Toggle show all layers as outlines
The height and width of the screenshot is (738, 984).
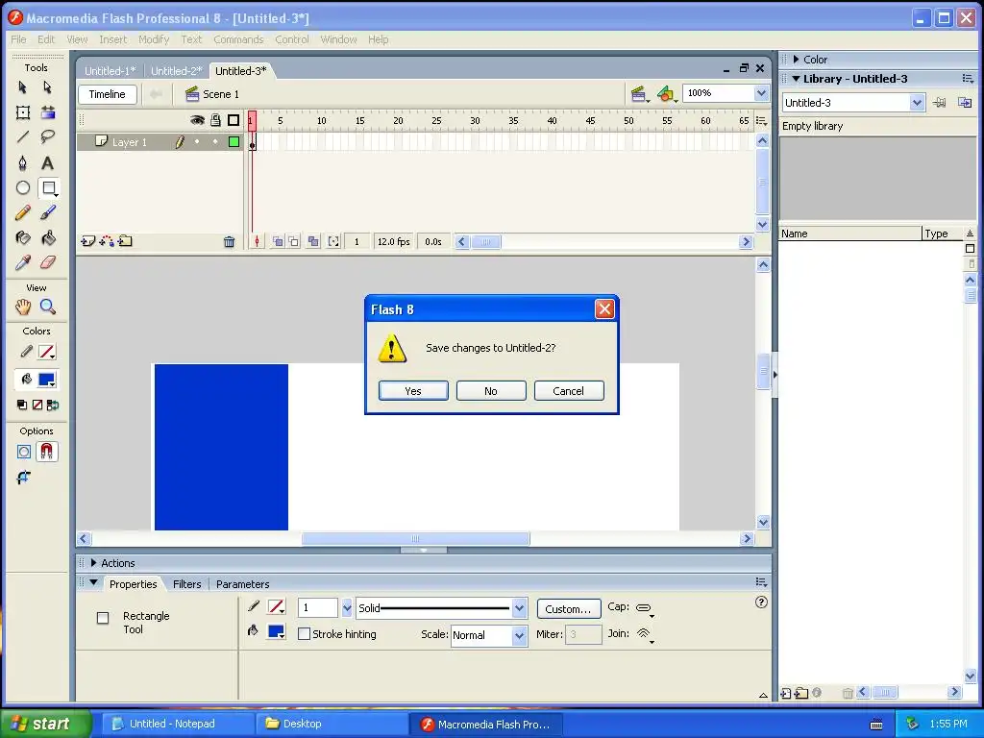coord(234,120)
